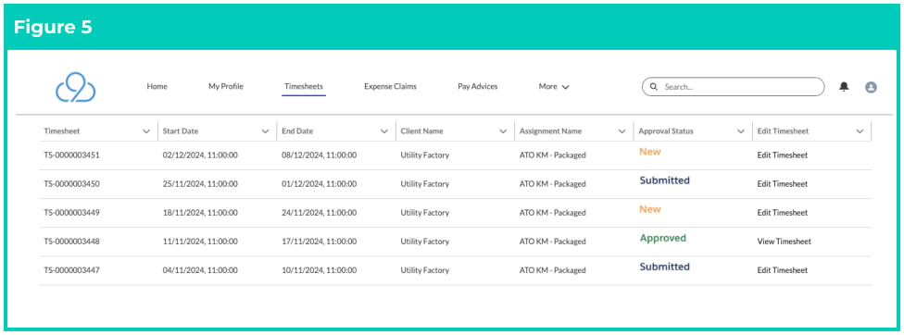Click start date 25/11/2024, 11:00:00
Image resolution: width=904 pixels, height=335 pixels.
[x=200, y=184]
